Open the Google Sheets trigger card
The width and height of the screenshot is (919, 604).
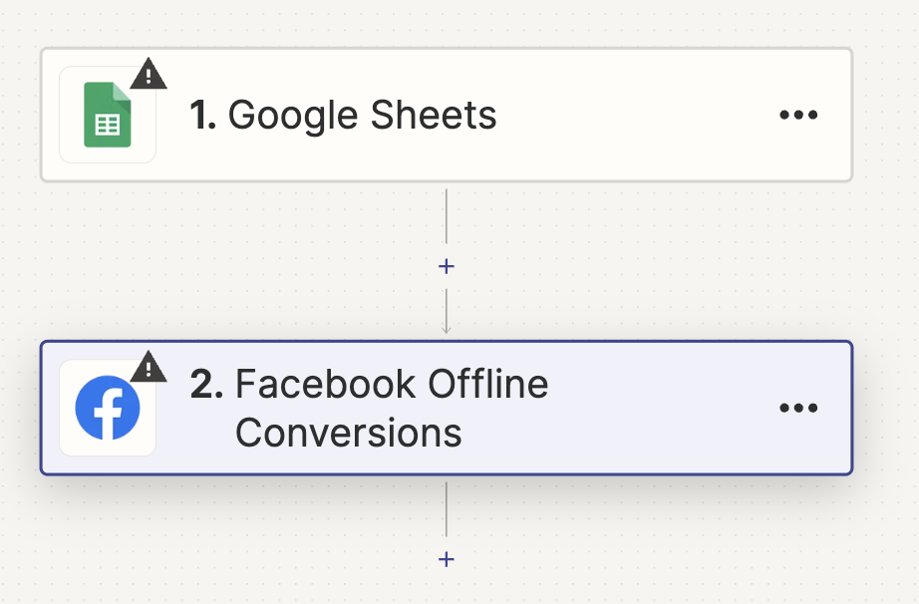[446, 115]
